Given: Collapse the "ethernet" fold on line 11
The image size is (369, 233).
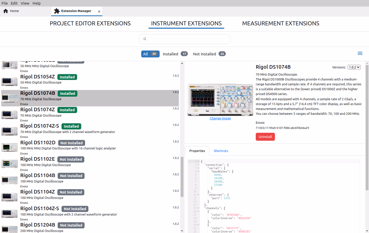Looking at the screenshot, I should 198,195.
